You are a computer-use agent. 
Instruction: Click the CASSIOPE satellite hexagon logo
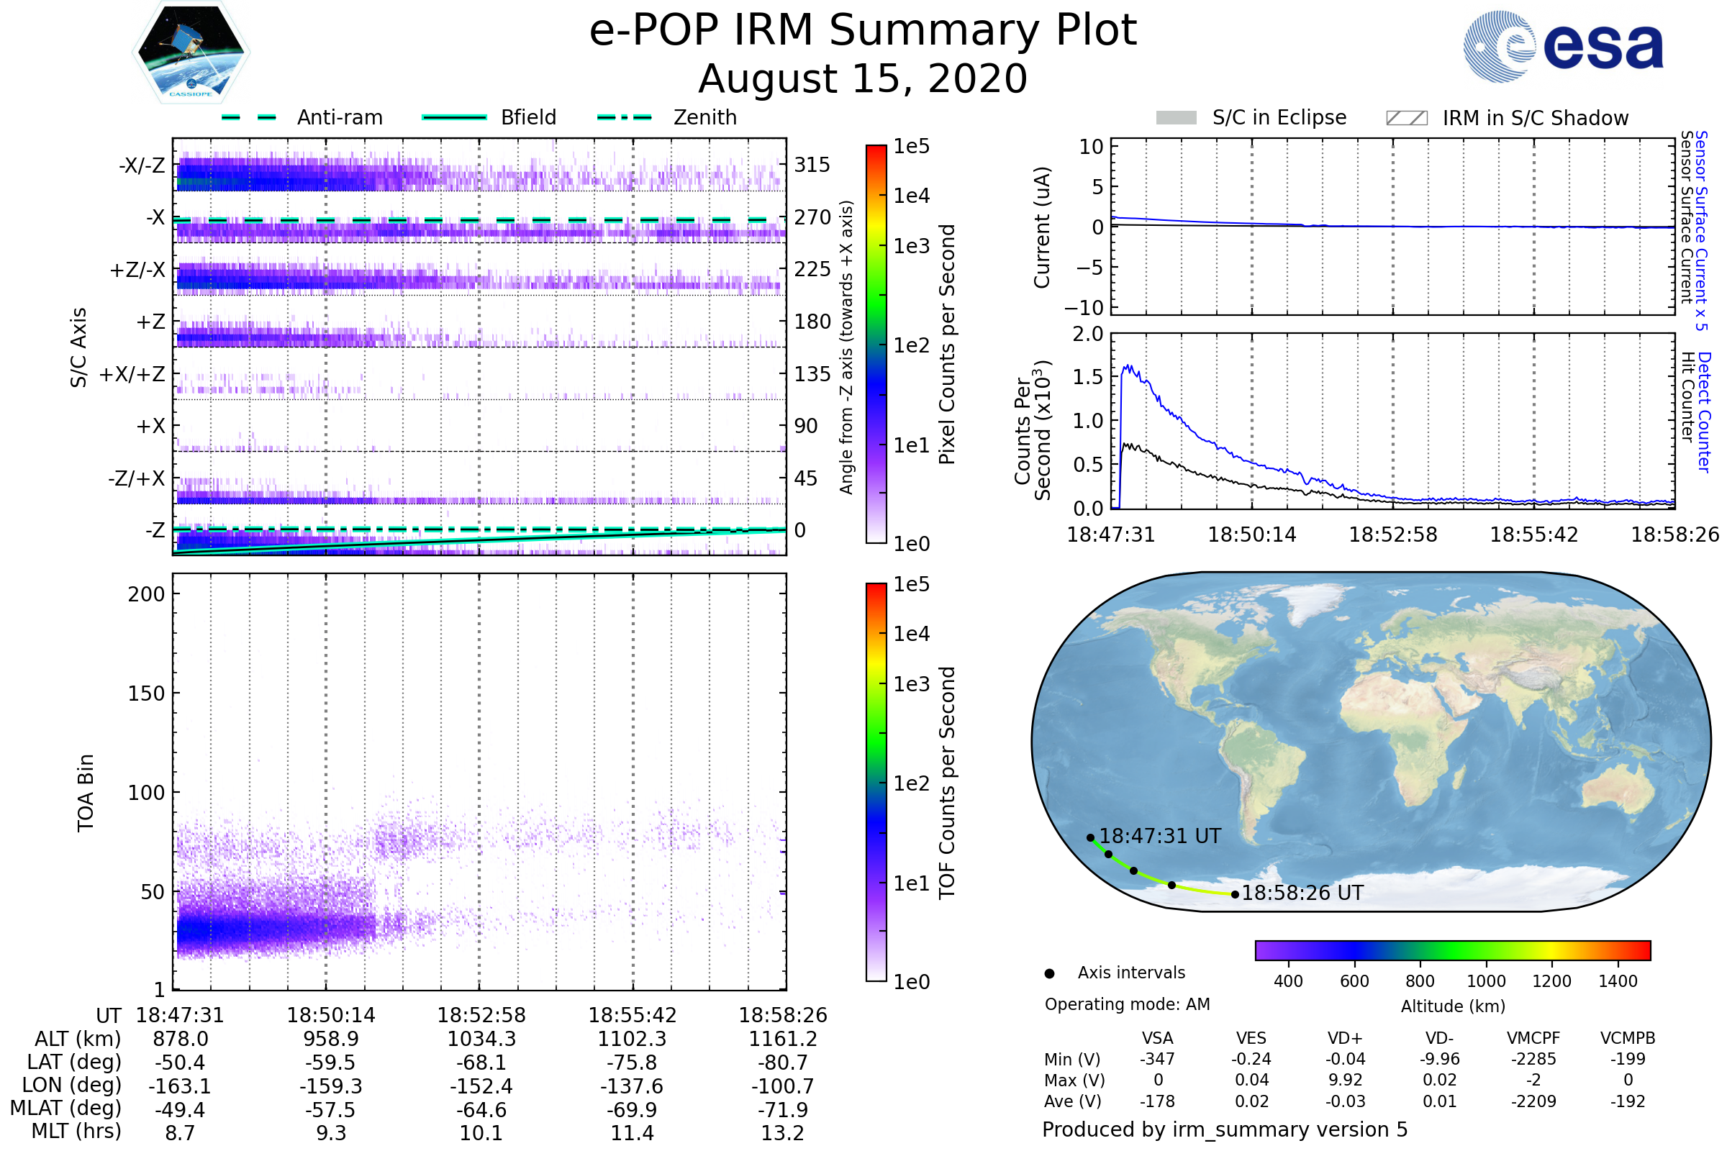[x=191, y=53]
